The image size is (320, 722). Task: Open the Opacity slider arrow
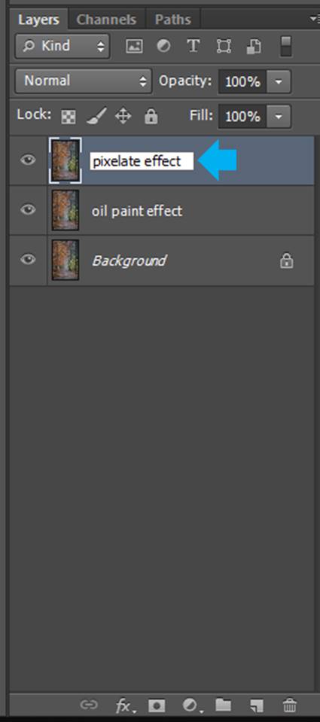point(278,82)
